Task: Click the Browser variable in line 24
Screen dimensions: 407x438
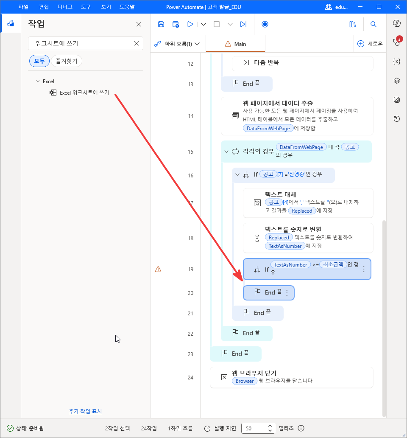Action: click(244, 381)
